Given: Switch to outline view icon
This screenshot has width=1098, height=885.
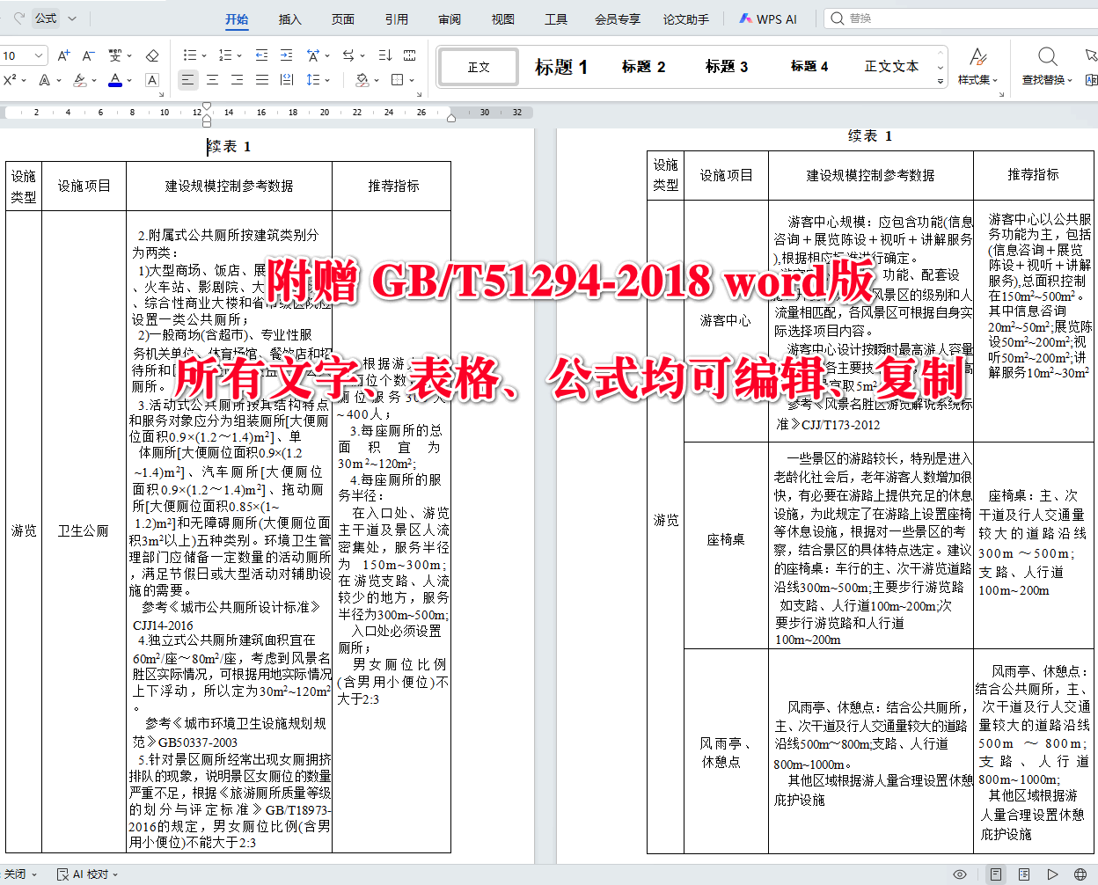Looking at the screenshot, I should coord(1024,874).
